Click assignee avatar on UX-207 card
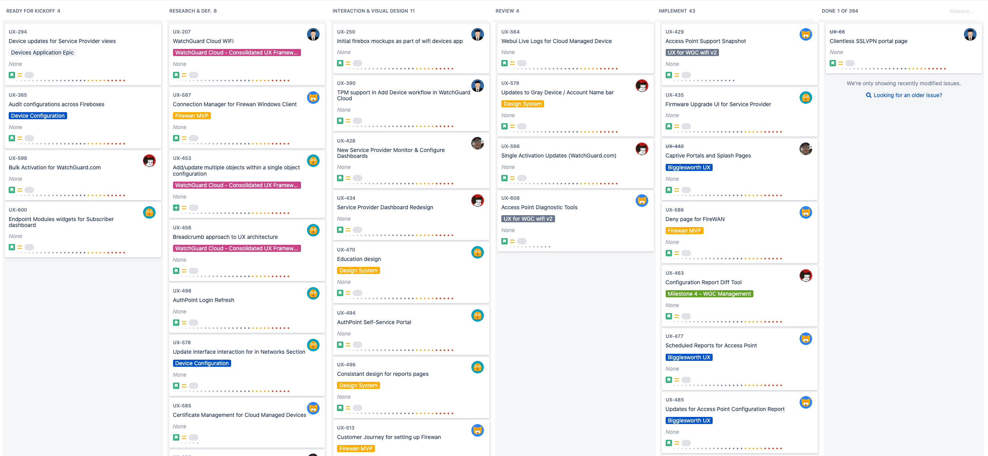 coord(313,35)
